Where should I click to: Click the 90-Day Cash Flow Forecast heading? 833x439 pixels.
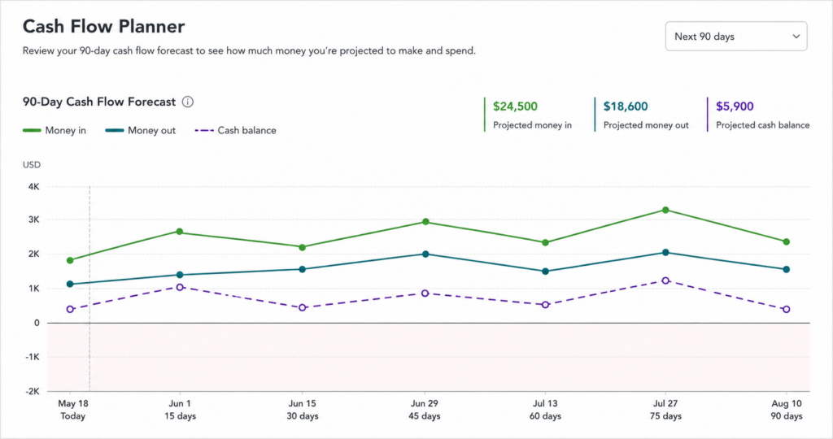pyautogui.click(x=98, y=102)
